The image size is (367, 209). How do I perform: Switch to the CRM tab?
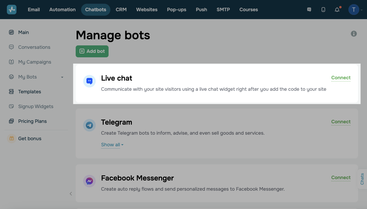click(x=121, y=10)
